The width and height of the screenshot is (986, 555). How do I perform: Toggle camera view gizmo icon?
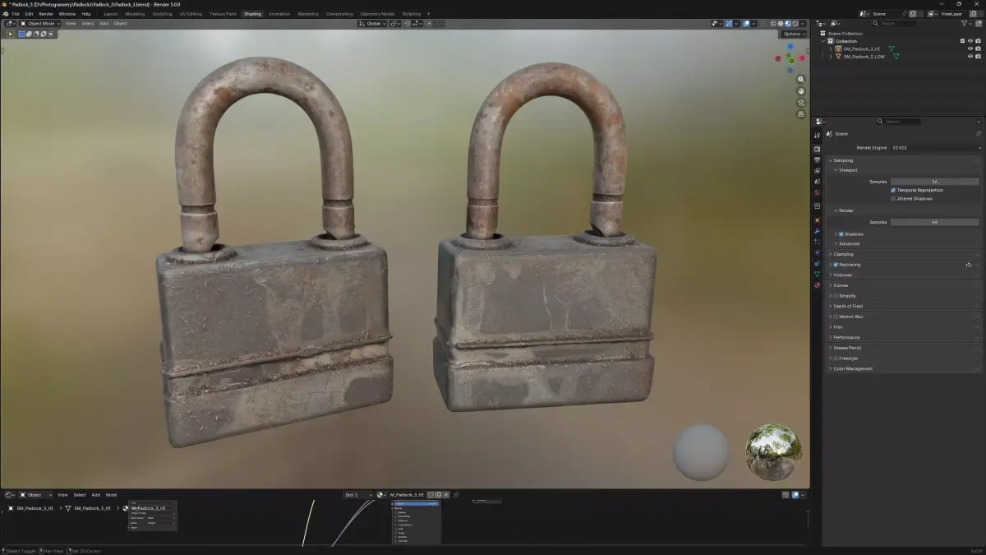801,103
